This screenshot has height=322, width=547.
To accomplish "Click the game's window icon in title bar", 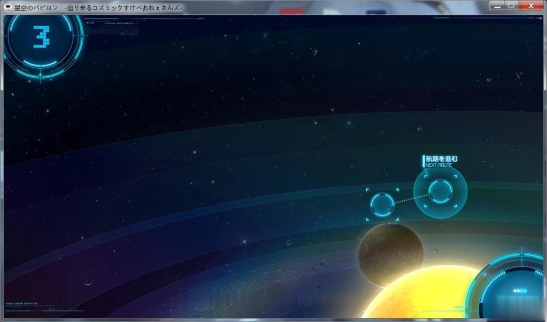I will (x=7, y=7).
